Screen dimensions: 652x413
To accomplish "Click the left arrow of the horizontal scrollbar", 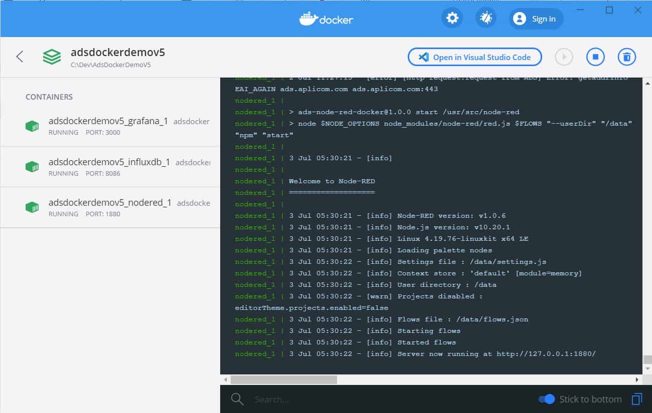I will (x=225, y=380).
